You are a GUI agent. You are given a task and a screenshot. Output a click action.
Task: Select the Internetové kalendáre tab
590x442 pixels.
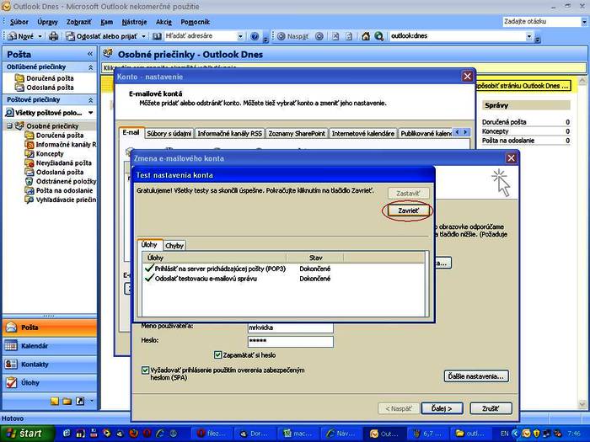tap(362, 133)
